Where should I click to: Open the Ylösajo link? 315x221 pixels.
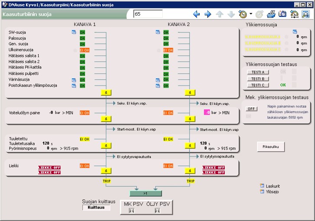pyautogui.click(x=272, y=192)
